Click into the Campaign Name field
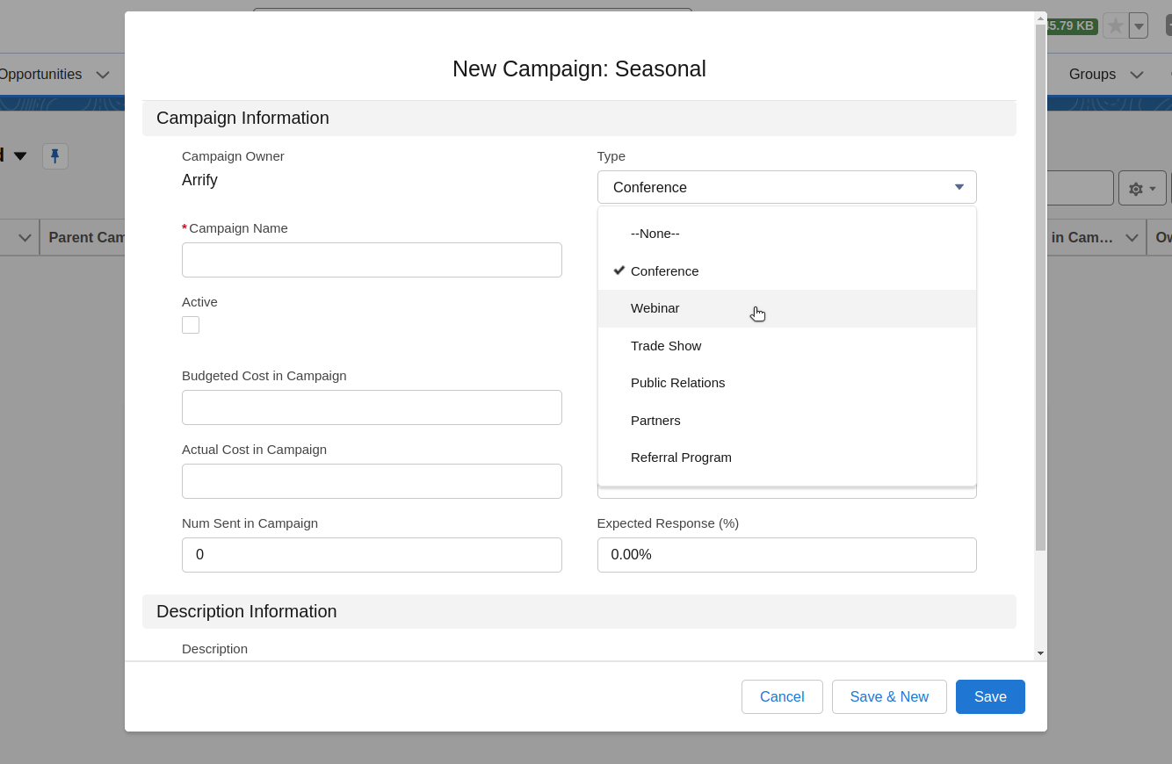This screenshot has width=1172, height=764. click(x=372, y=260)
